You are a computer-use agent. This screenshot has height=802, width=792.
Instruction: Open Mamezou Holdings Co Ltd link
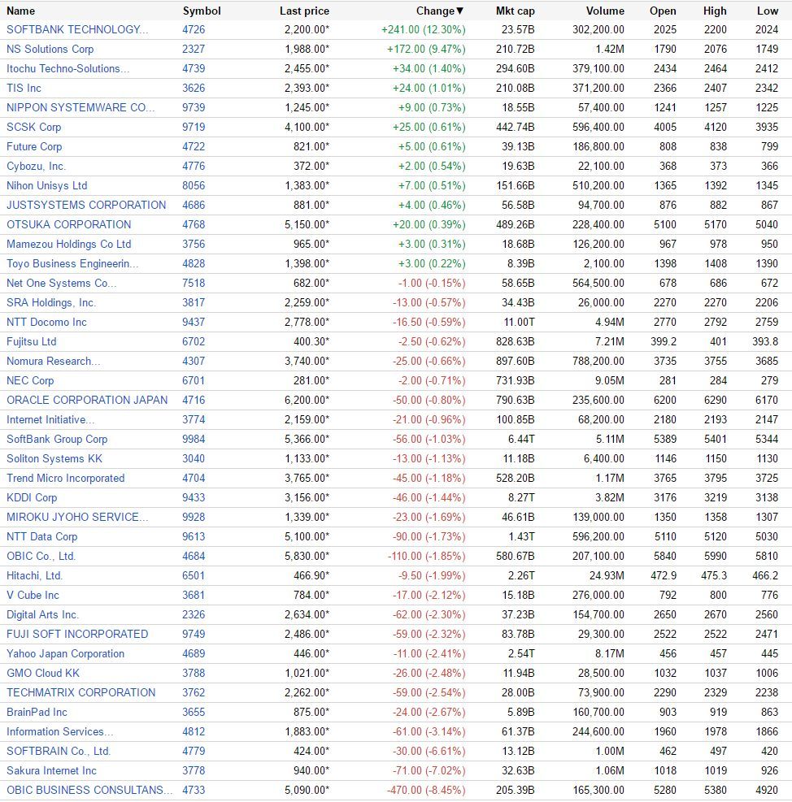pos(68,244)
